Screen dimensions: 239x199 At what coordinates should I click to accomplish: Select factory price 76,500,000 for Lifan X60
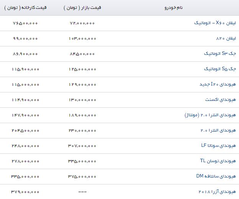25,23
